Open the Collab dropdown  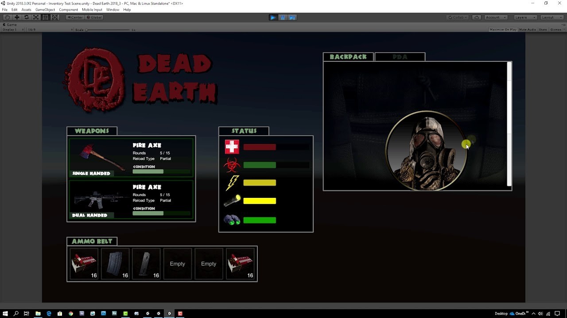458,17
